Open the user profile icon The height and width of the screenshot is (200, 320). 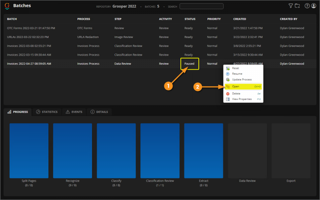point(314,6)
